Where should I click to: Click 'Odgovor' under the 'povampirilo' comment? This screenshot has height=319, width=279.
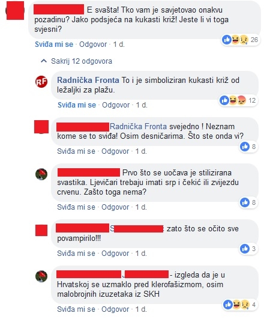115,254
